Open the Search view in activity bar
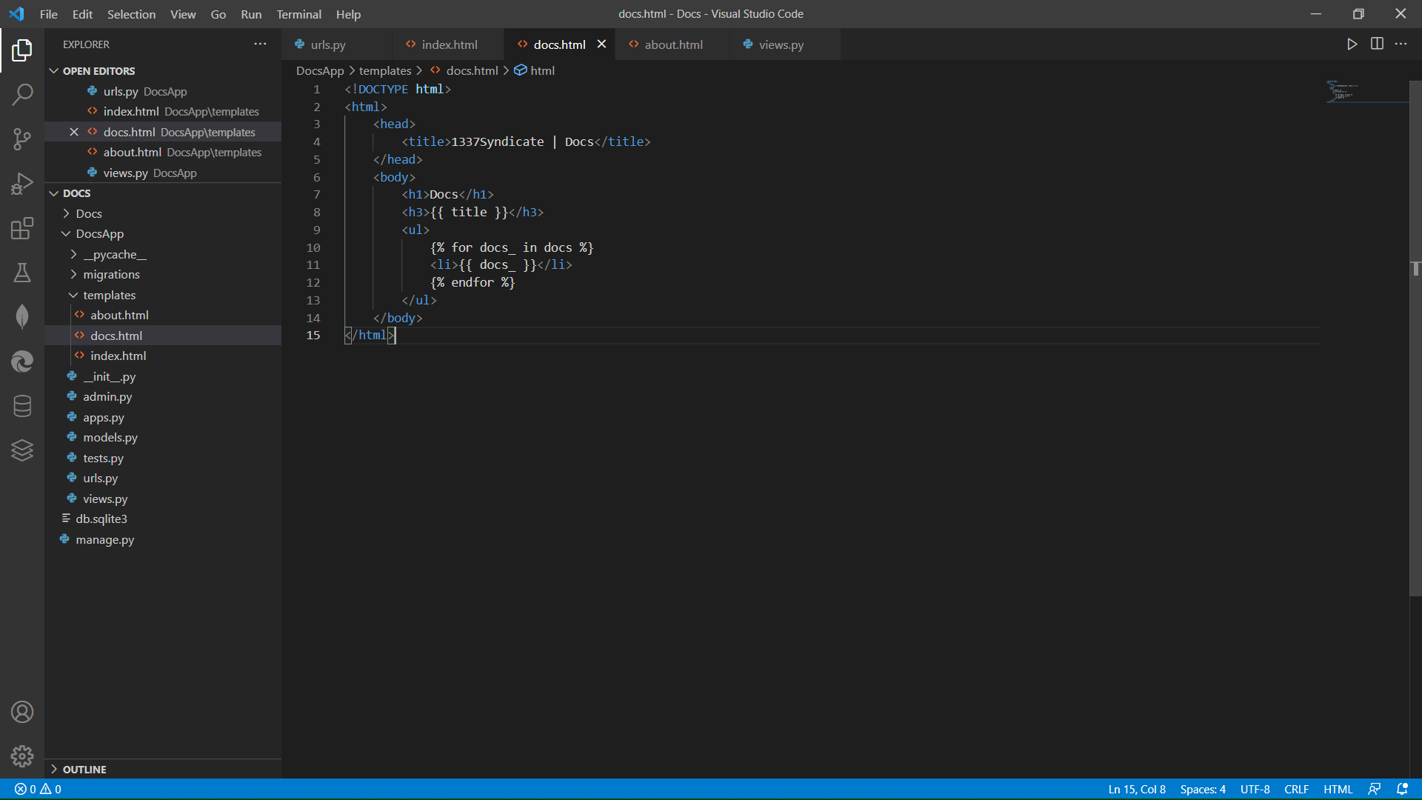Screen dimensions: 1422x800 coord(22,94)
